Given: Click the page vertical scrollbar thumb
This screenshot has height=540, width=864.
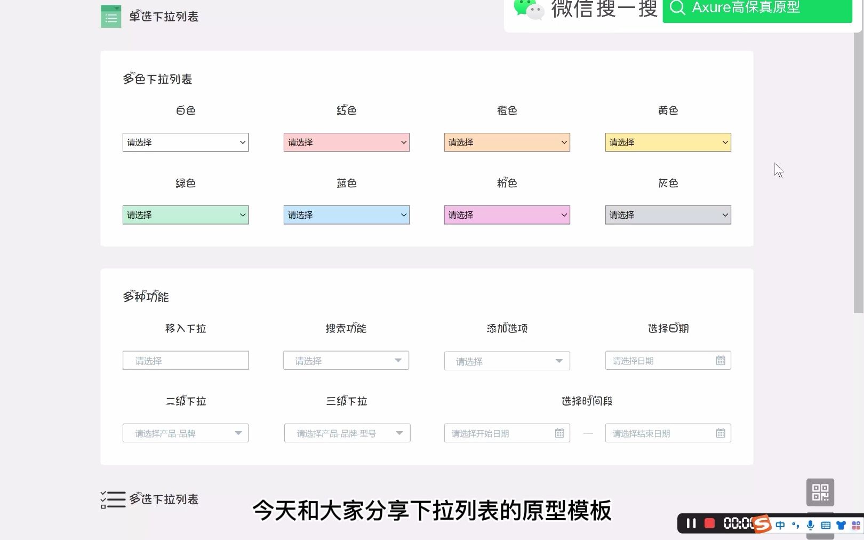Looking at the screenshot, I should click(858, 172).
